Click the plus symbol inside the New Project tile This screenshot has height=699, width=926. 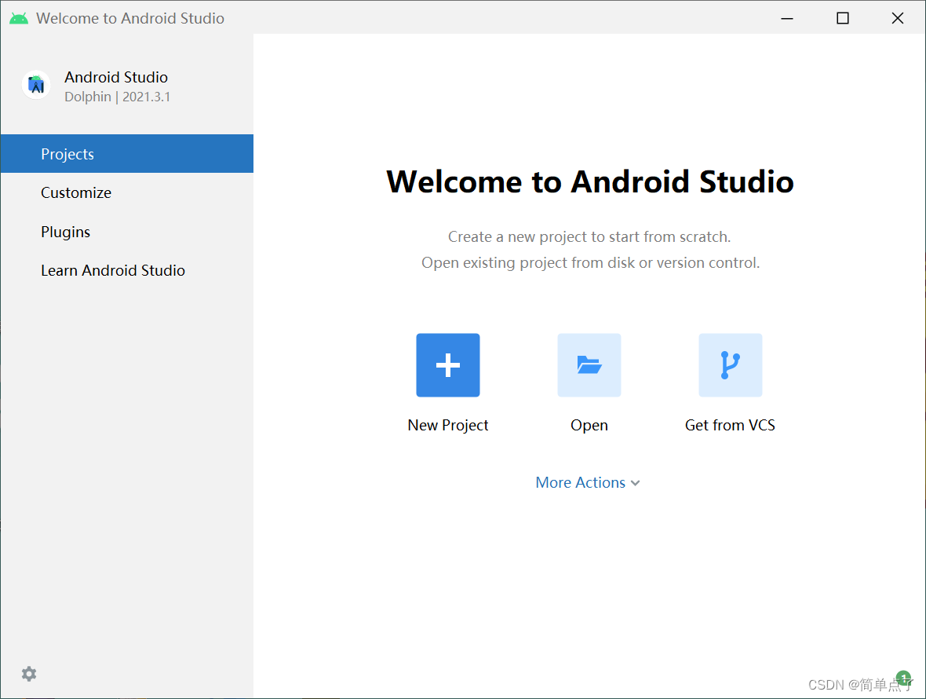click(x=447, y=364)
